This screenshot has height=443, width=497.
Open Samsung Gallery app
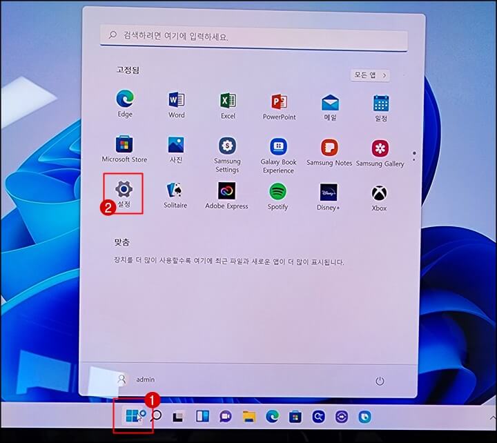(x=380, y=152)
